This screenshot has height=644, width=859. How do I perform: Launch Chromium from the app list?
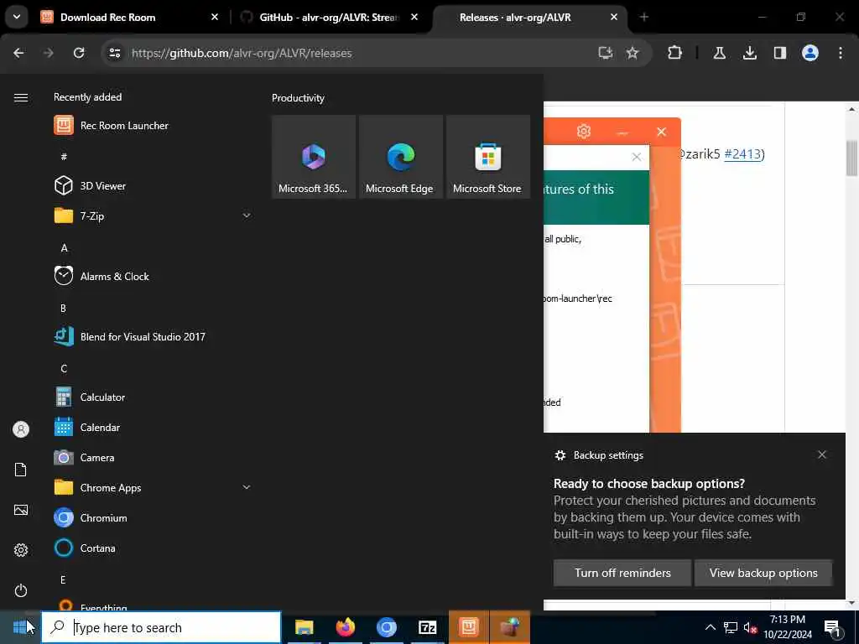click(x=153, y=517)
